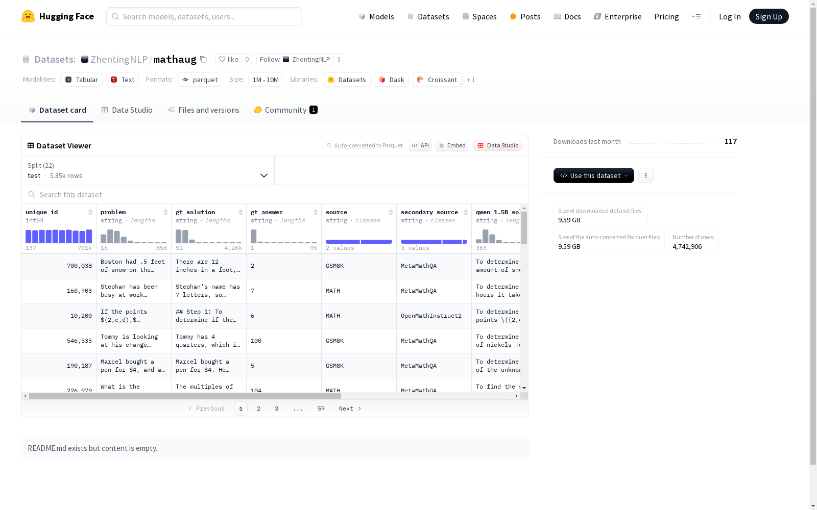Click the Downloads last month 117 value
This screenshot has height=510, width=817.
tap(731, 141)
